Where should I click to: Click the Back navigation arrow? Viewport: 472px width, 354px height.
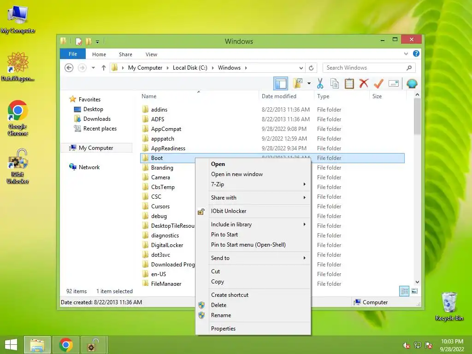click(69, 68)
